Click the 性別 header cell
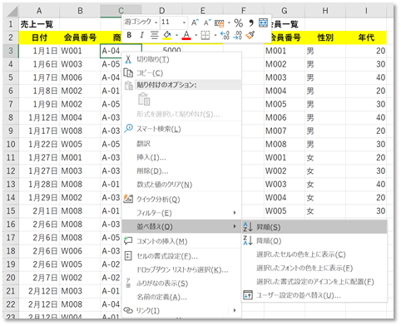Viewport: 401px width, 326px height. [325, 37]
